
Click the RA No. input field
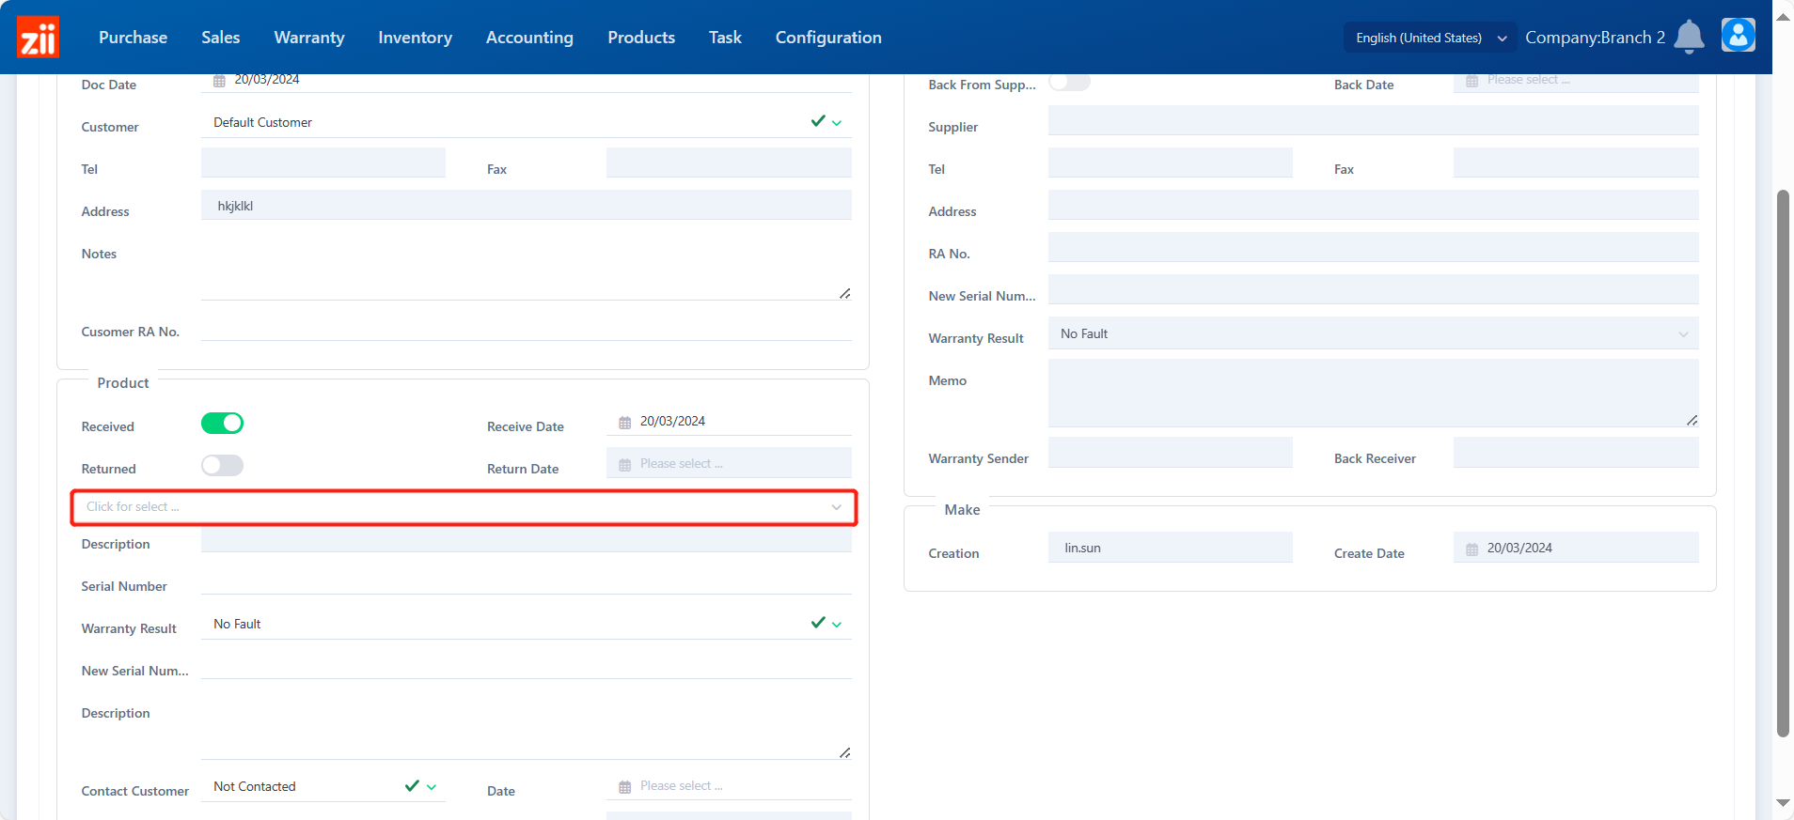[1373, 247]
